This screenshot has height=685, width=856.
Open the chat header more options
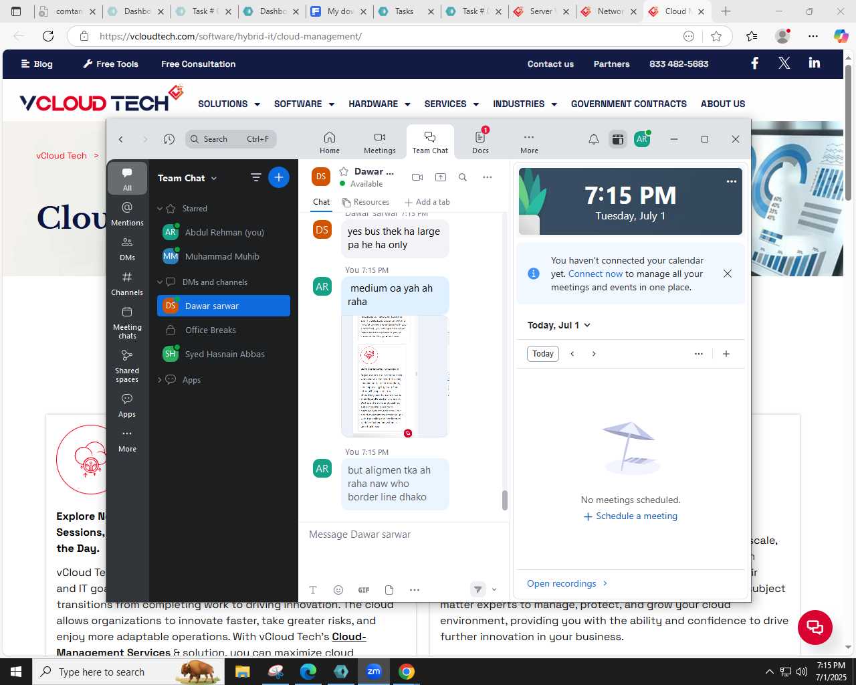(487, 177)
